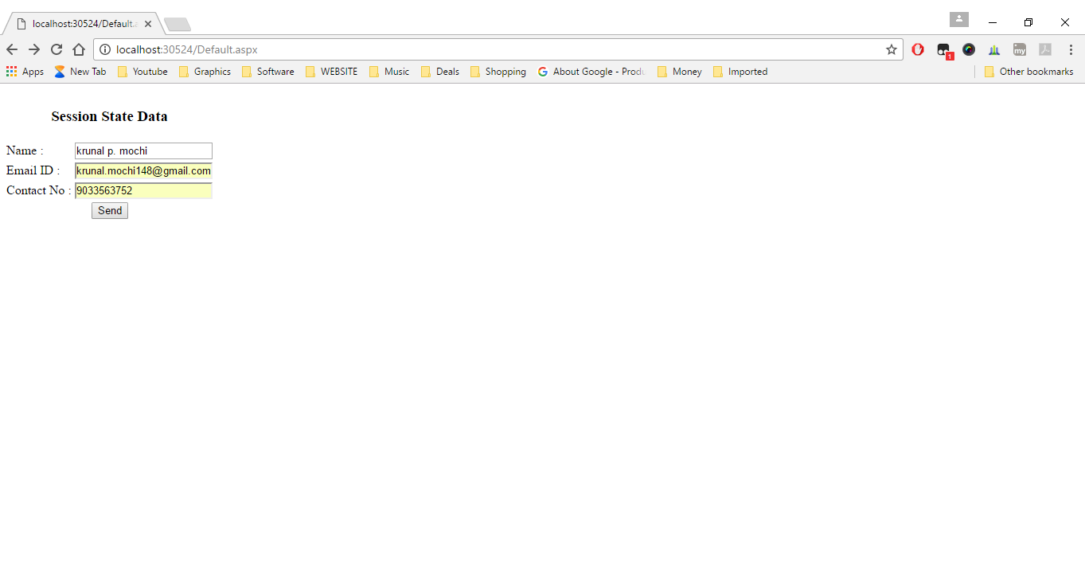Click the page info icon in address bar
Viewport: 1085px width, 563px height.
[105, 49]
